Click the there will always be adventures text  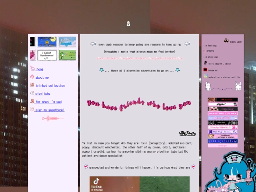(139, 71)
